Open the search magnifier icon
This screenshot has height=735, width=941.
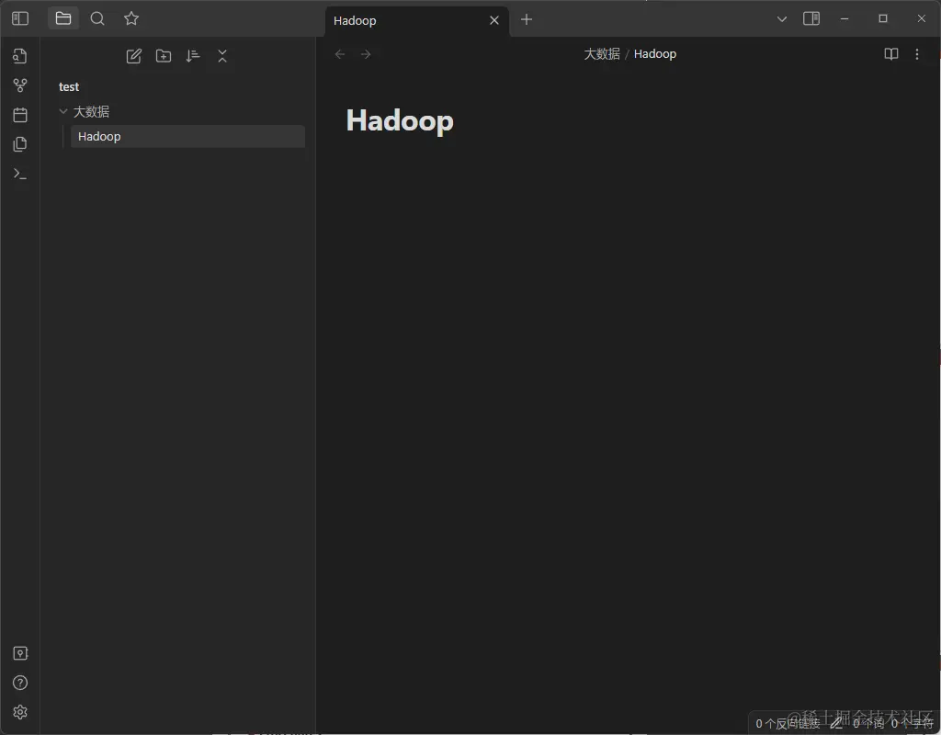tap(97, 18)
